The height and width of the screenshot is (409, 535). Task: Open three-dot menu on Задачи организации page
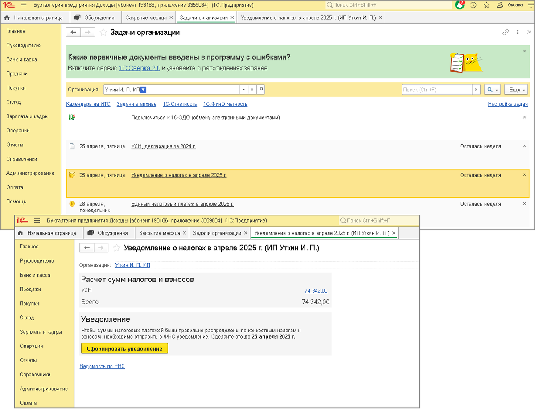pos(518,32)
